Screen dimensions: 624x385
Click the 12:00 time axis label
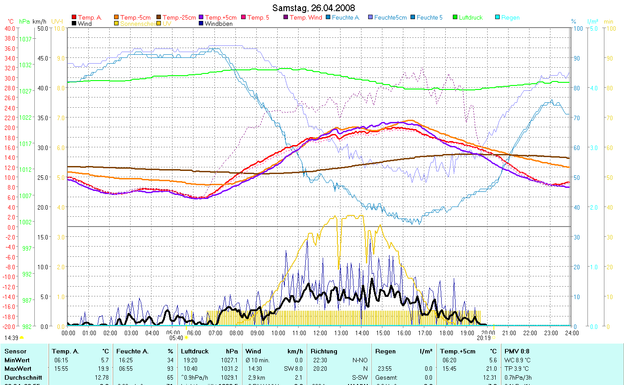tap(320, 333)
